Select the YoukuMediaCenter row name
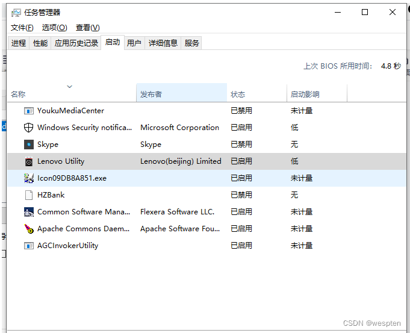This screenshot has height=333, width=410. click(x=70, y=111)
